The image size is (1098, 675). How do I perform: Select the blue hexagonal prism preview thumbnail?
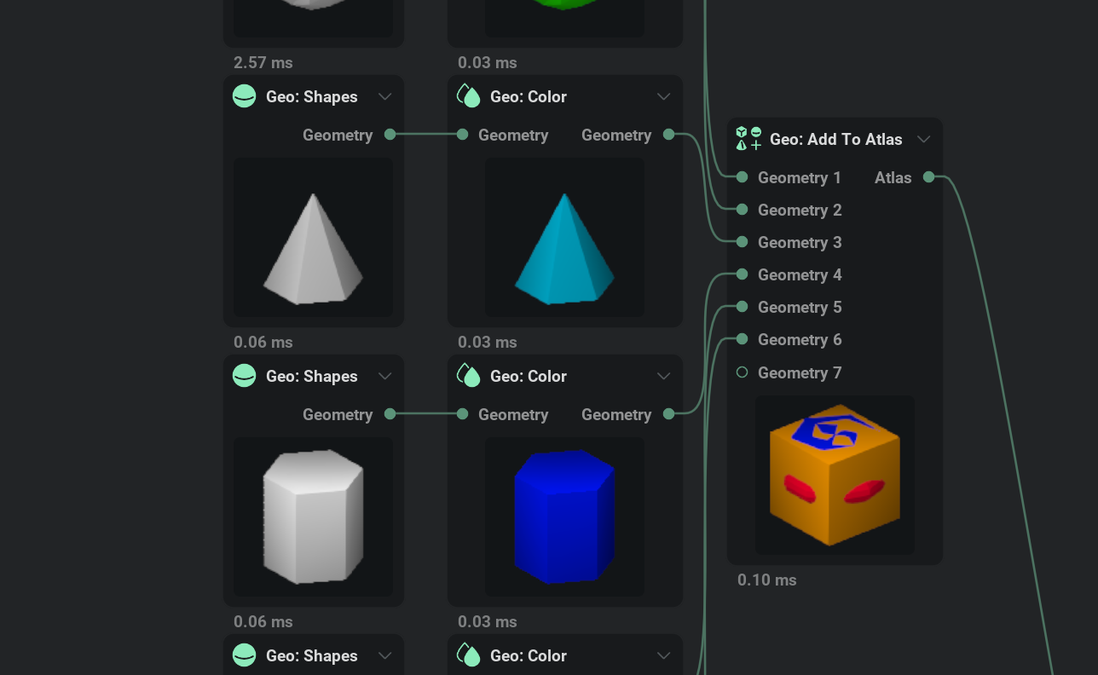tap(565, 516)
